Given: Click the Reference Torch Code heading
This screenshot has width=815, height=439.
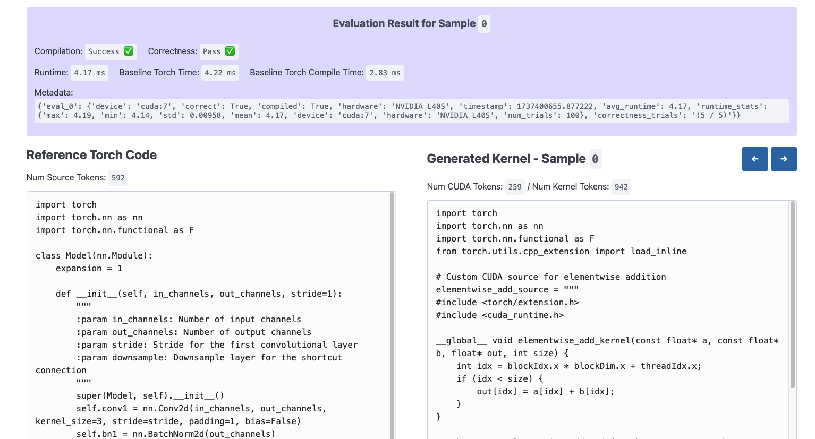Looking at the screenshot, I should point(91,155).
